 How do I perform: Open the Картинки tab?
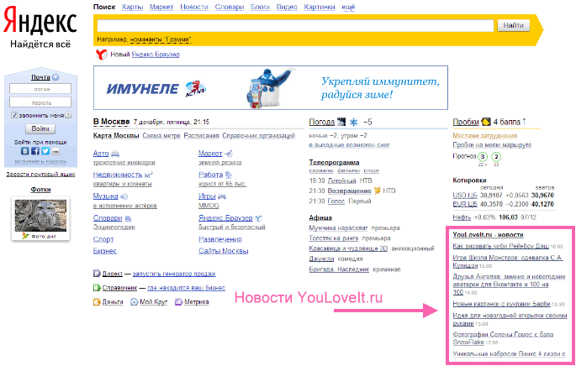click(320, 7)
